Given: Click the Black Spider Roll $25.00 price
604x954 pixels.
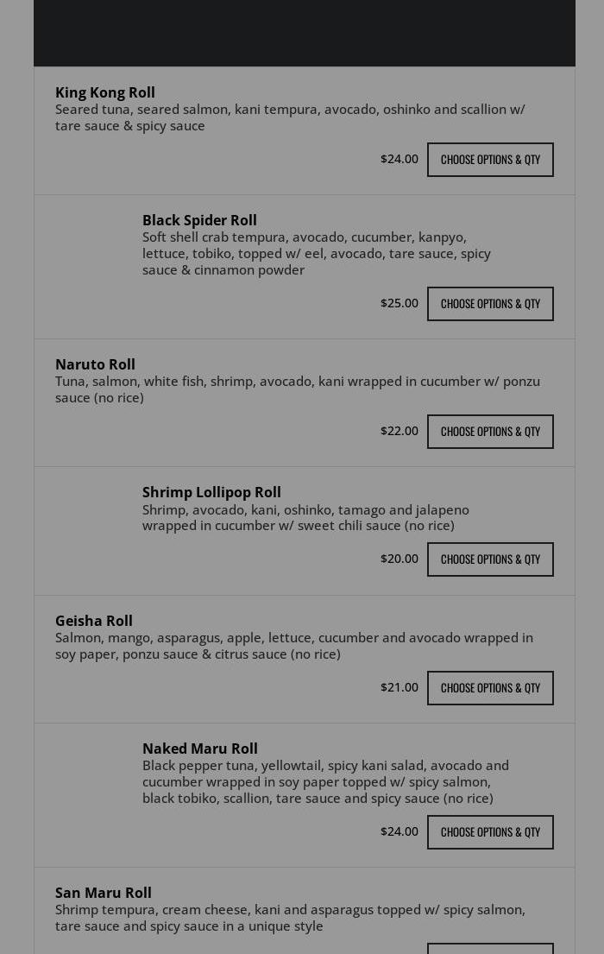Looking at the screenshot, I should [399, 303].
